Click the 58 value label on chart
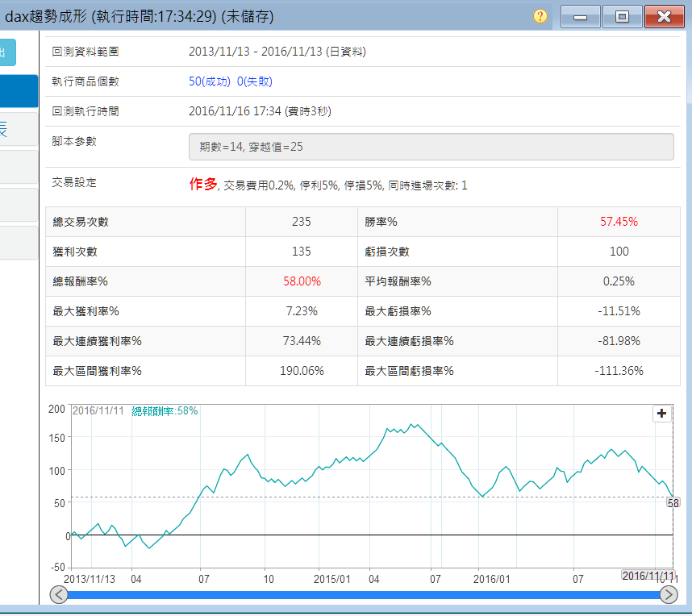 [x=673, y=503]
